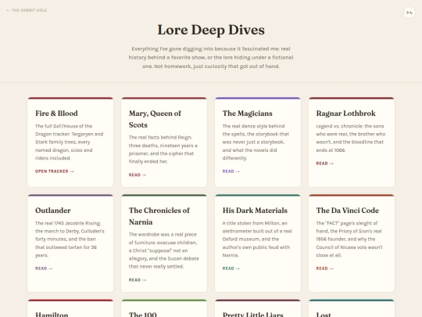Click the Lore Deep Dives page heading
The image size is (422, 317).
coord(211,30)
